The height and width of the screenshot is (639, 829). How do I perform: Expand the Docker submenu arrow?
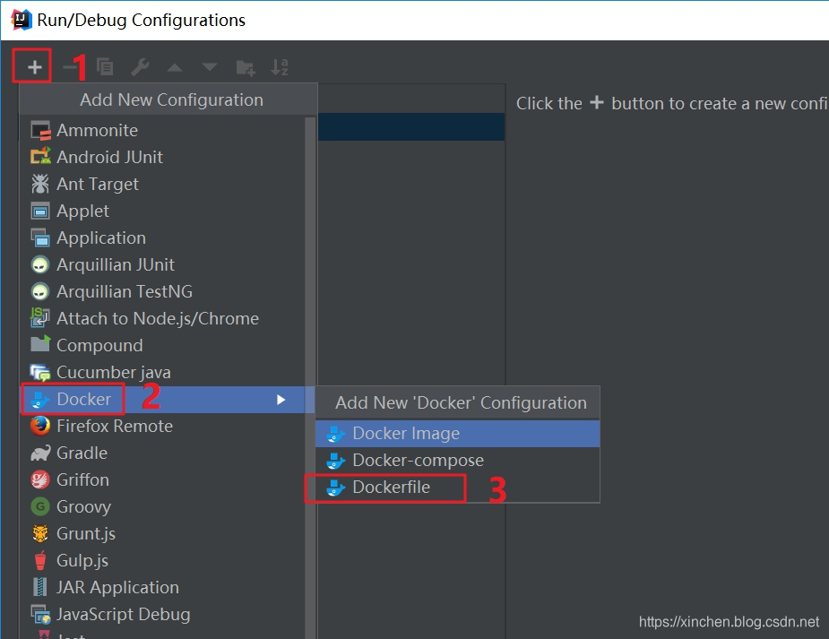pos(281,400)
